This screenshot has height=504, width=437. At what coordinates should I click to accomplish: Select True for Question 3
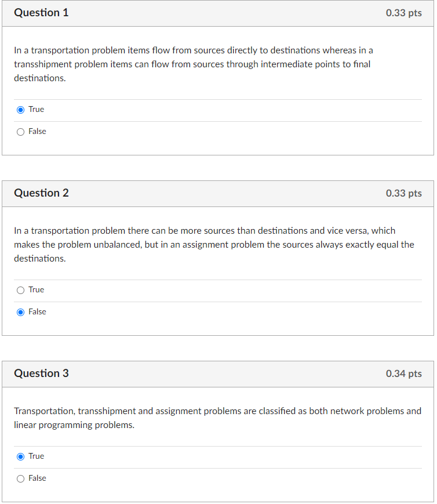(20, 456)
